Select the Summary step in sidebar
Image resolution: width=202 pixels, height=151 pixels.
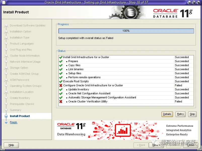point(15,110)
